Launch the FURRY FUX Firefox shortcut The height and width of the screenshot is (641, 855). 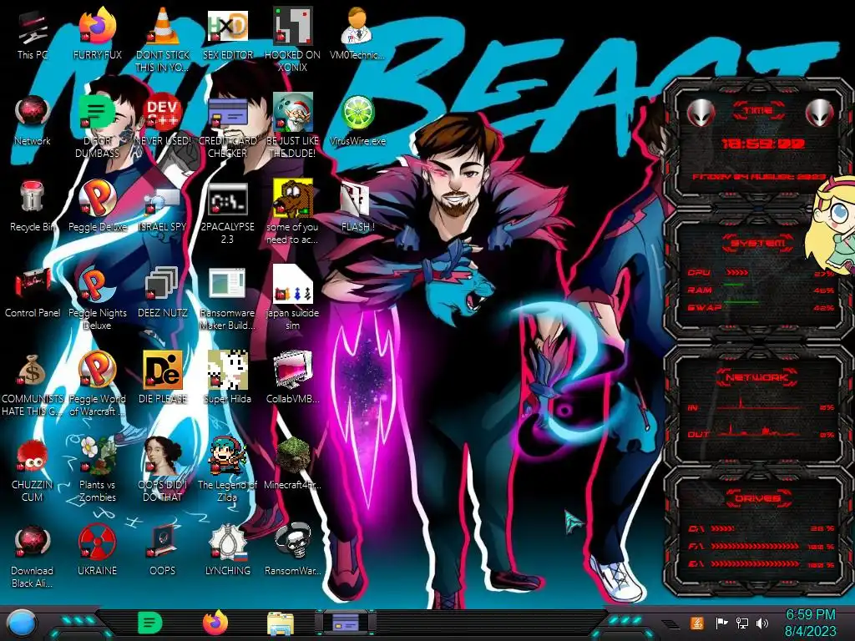tap(97, 33)
